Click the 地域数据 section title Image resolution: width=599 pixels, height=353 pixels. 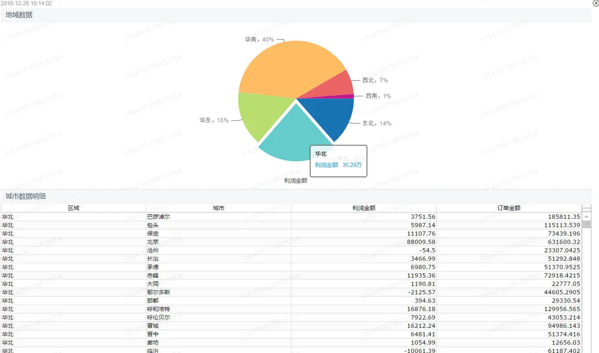(19, 15)
